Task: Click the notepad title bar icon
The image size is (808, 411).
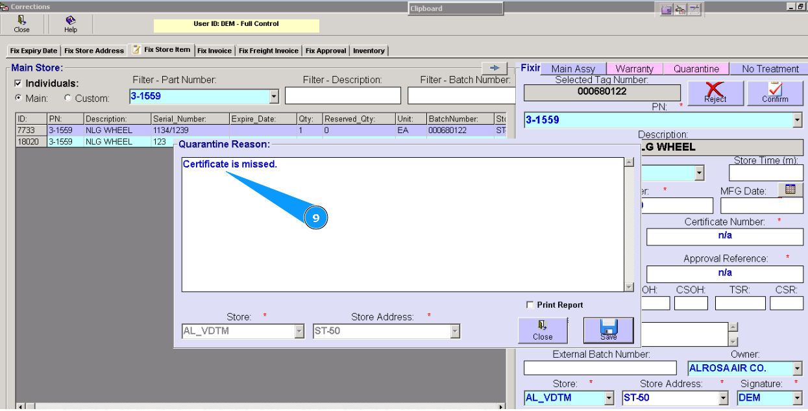Action: click(x=694, y=9)
